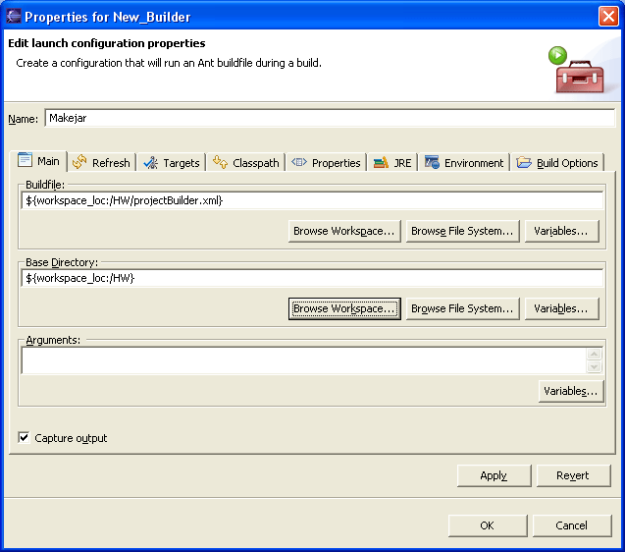Click Browse Workspace under Buildfile

click(344, 231)
